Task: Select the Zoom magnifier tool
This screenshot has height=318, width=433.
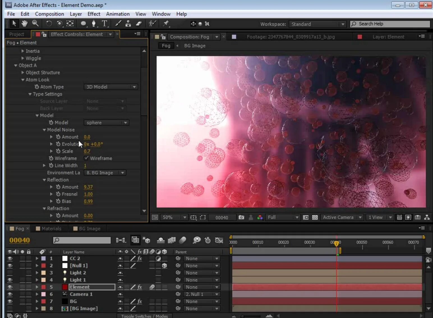Action: 35,24
